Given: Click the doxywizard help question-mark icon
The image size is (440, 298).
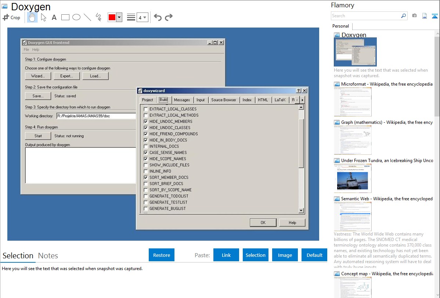Looking at the screenshot, I should coord(299,91).
